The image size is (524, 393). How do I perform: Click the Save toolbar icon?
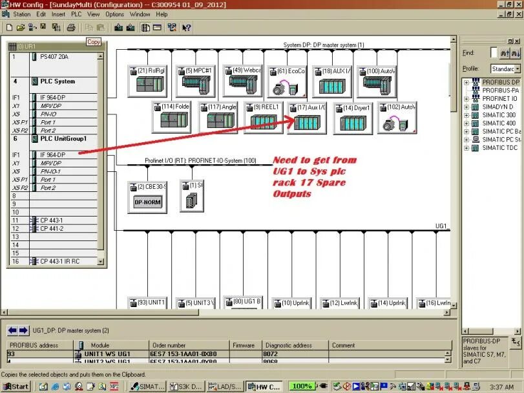[43, 27]
